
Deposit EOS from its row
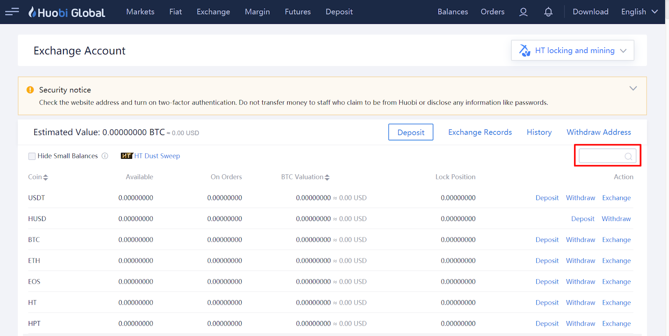coord(547,282)
